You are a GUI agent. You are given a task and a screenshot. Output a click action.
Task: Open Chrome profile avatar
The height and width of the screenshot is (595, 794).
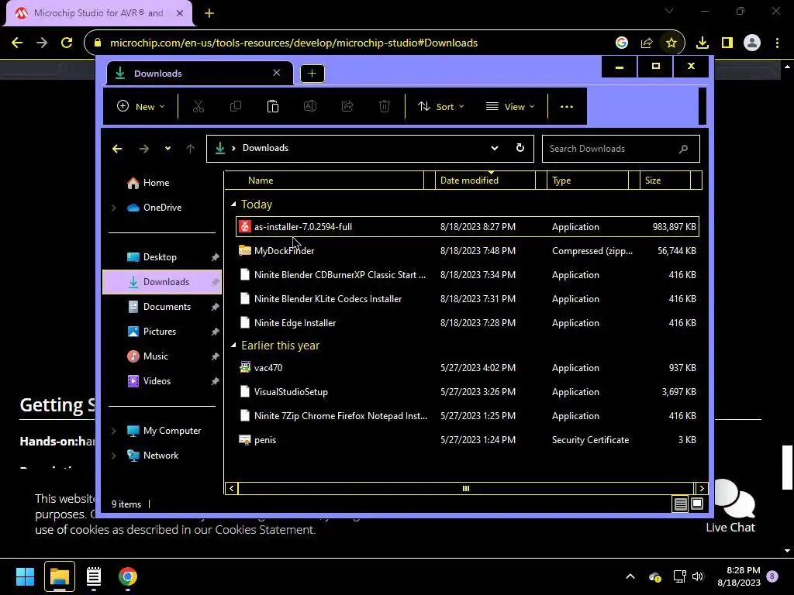point(752,43)
